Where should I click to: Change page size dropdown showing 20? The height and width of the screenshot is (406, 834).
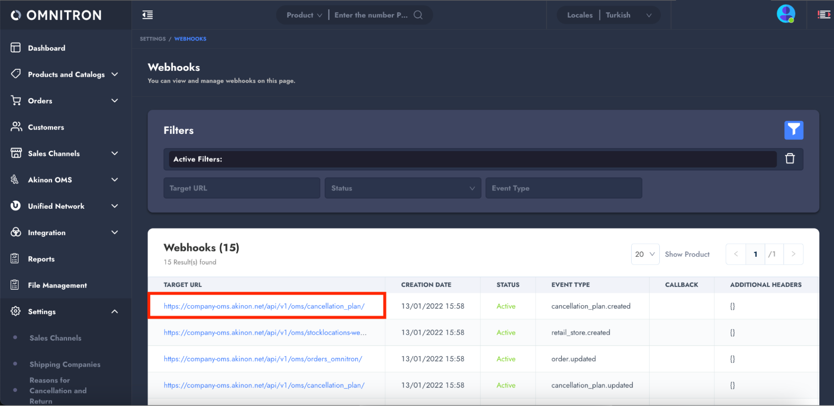point(645,254)
